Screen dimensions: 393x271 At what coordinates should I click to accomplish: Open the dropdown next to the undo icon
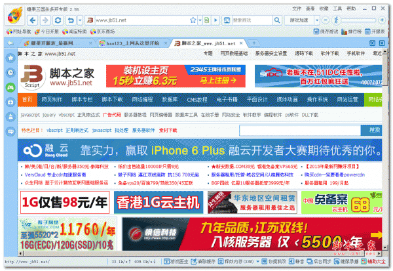(80, 20)
